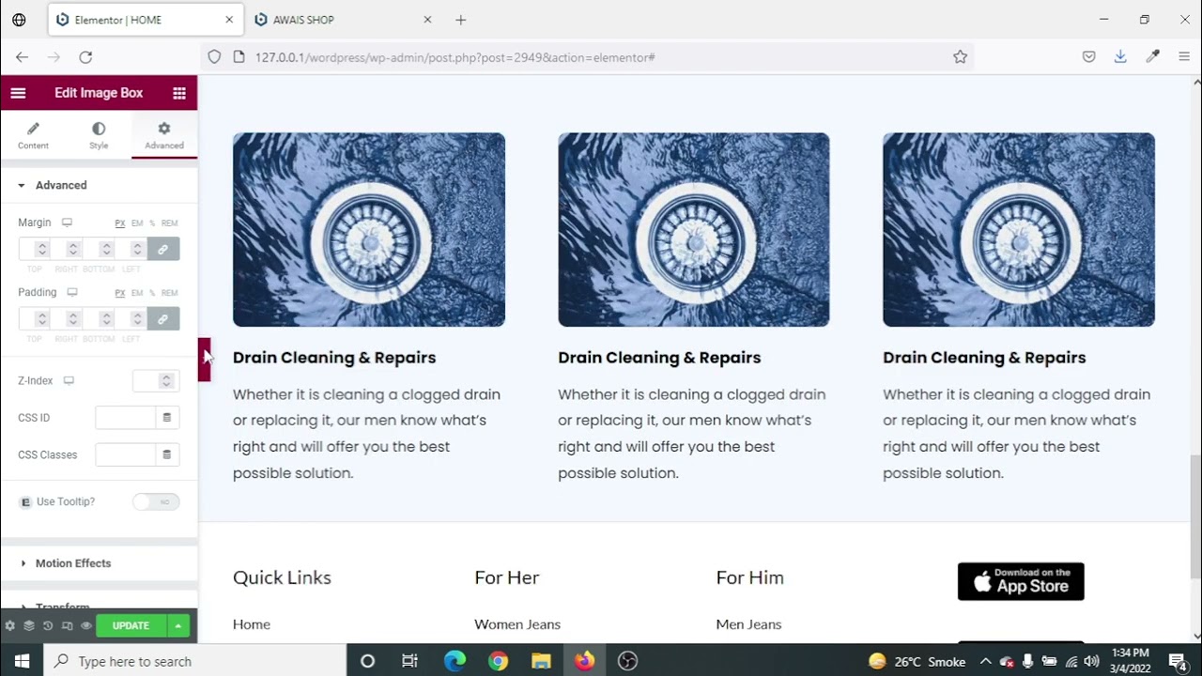
Task: Click the Preview Changes eye icon
Action: pos(85,626)
